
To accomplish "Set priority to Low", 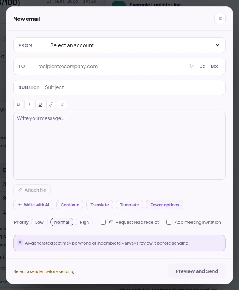I will (40, 222).
